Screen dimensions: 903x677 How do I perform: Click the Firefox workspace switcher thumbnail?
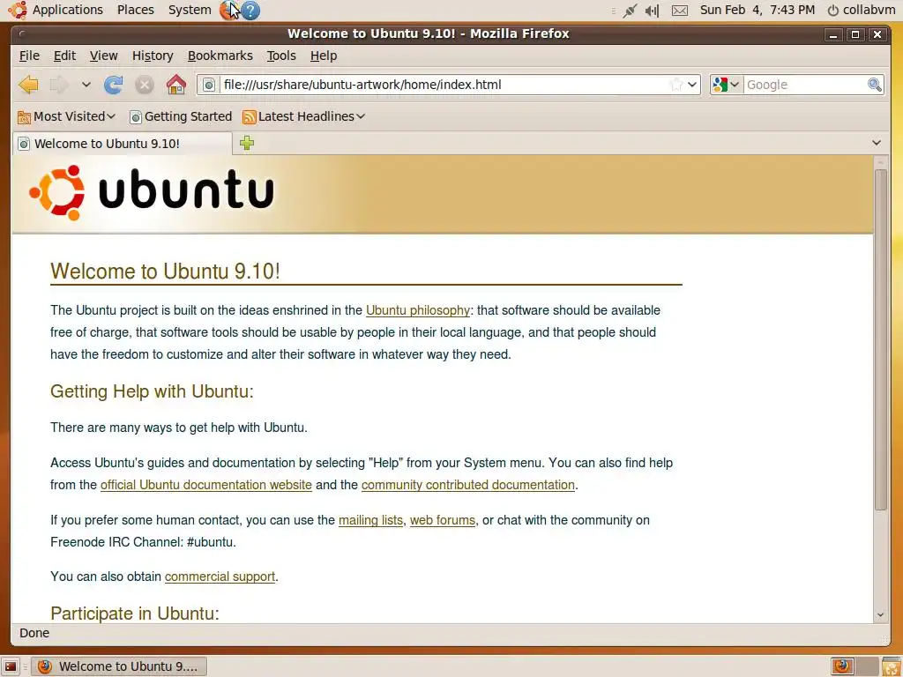pos(842,666)
